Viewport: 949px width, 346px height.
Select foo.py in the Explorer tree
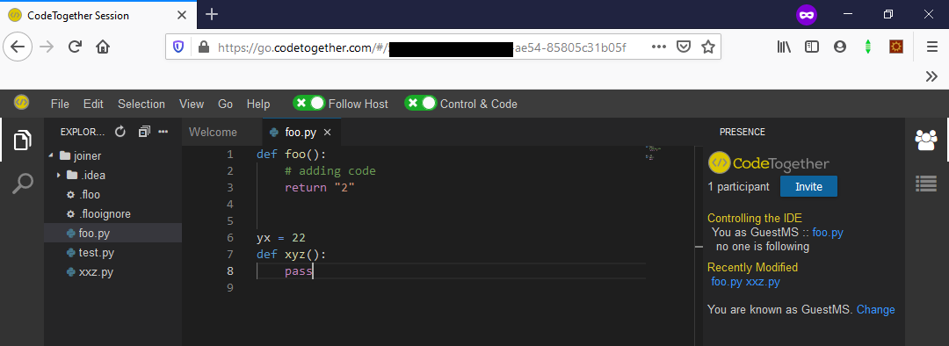tap(112, 233)
